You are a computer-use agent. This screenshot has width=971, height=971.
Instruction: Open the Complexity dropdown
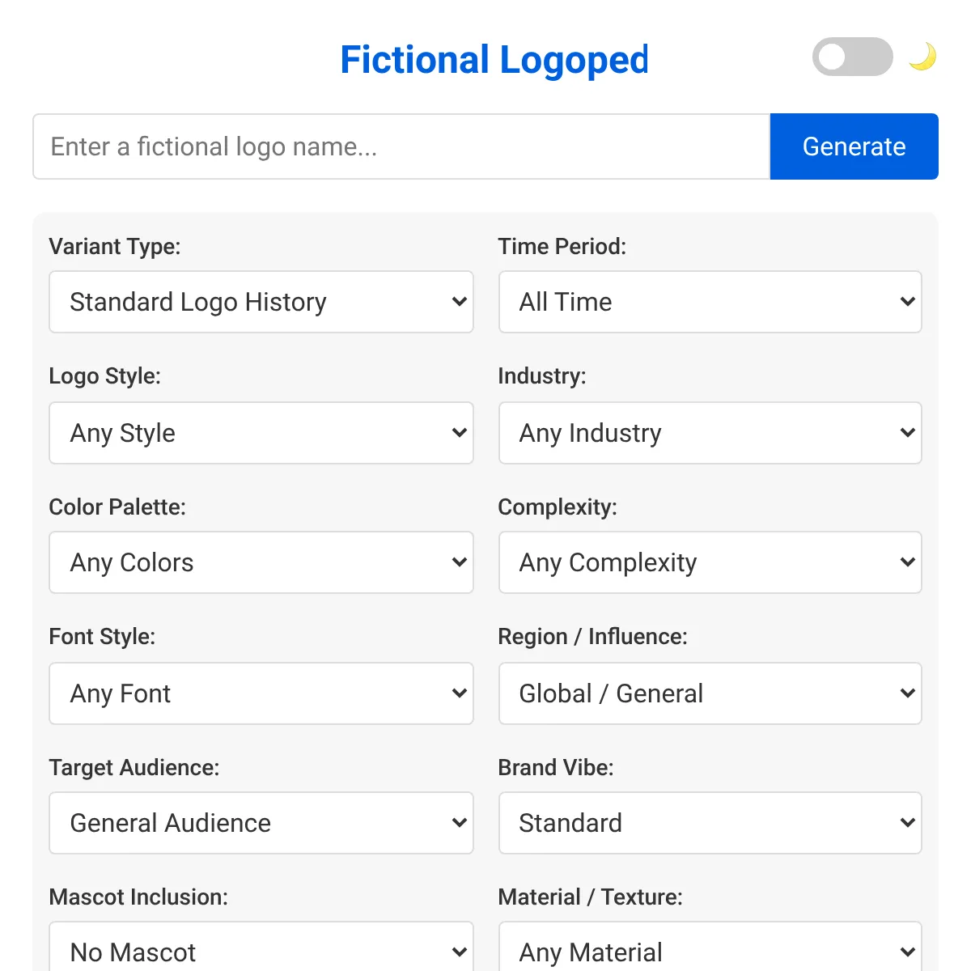point(710,562)
